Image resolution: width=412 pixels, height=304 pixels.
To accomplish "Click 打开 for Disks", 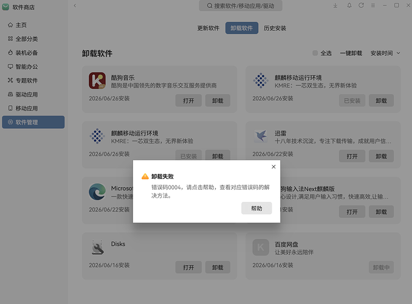I will [x=188, y=267].
